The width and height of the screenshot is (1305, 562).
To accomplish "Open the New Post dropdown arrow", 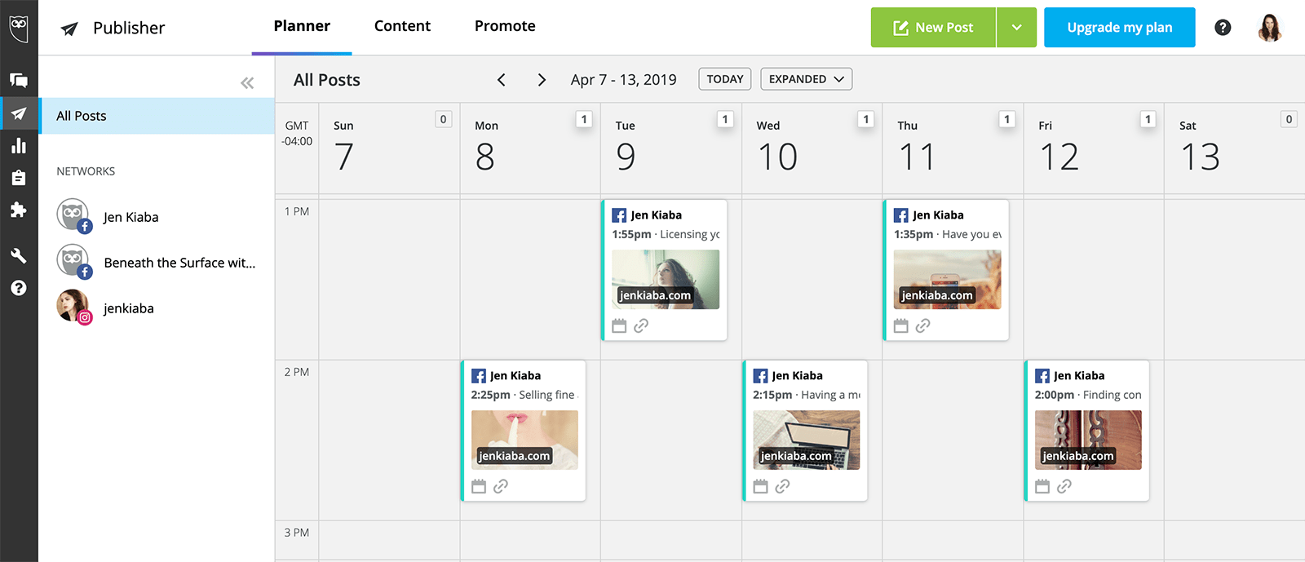I will point(1016,27).
